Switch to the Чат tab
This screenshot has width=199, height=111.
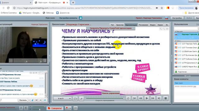(112, 25)
